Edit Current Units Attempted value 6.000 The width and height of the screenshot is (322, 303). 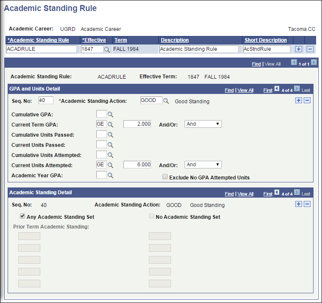point(137,165)
